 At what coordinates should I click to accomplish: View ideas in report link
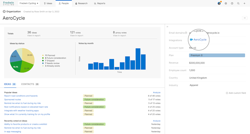tap(34, 36)
